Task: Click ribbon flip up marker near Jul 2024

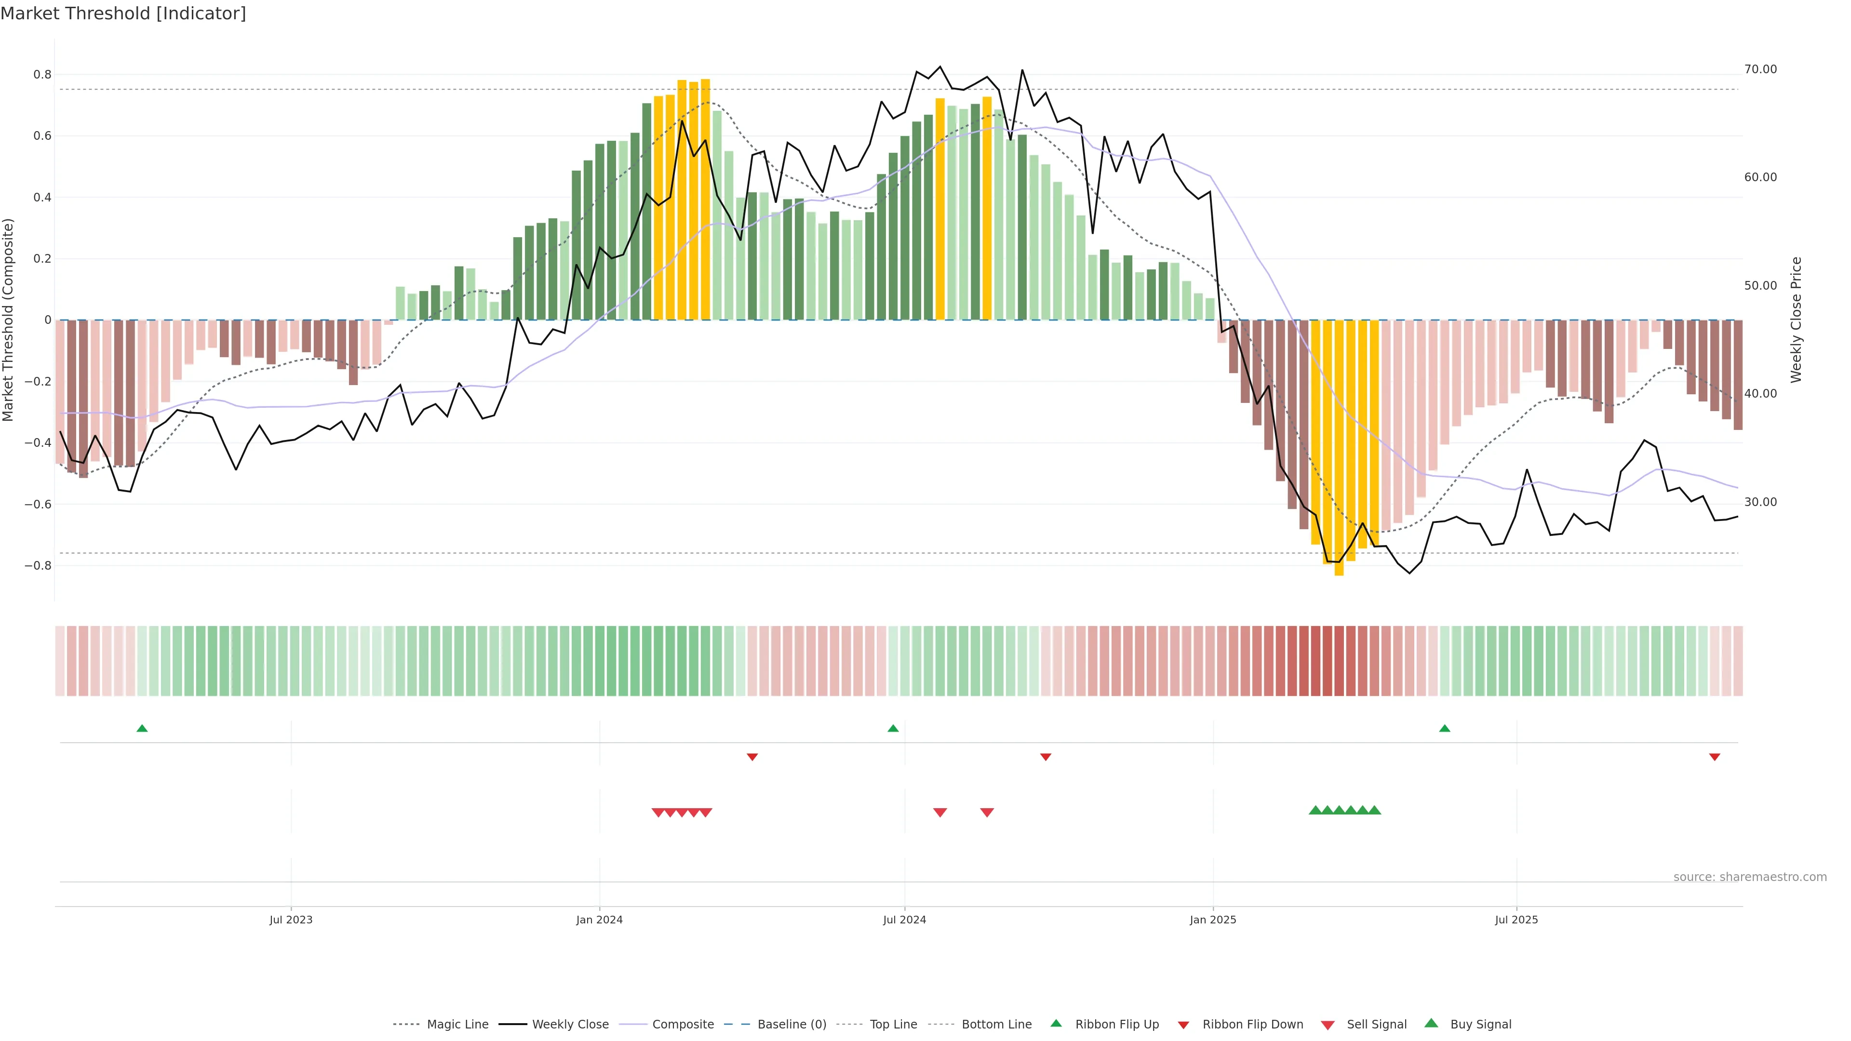Action: pos(893,729)
